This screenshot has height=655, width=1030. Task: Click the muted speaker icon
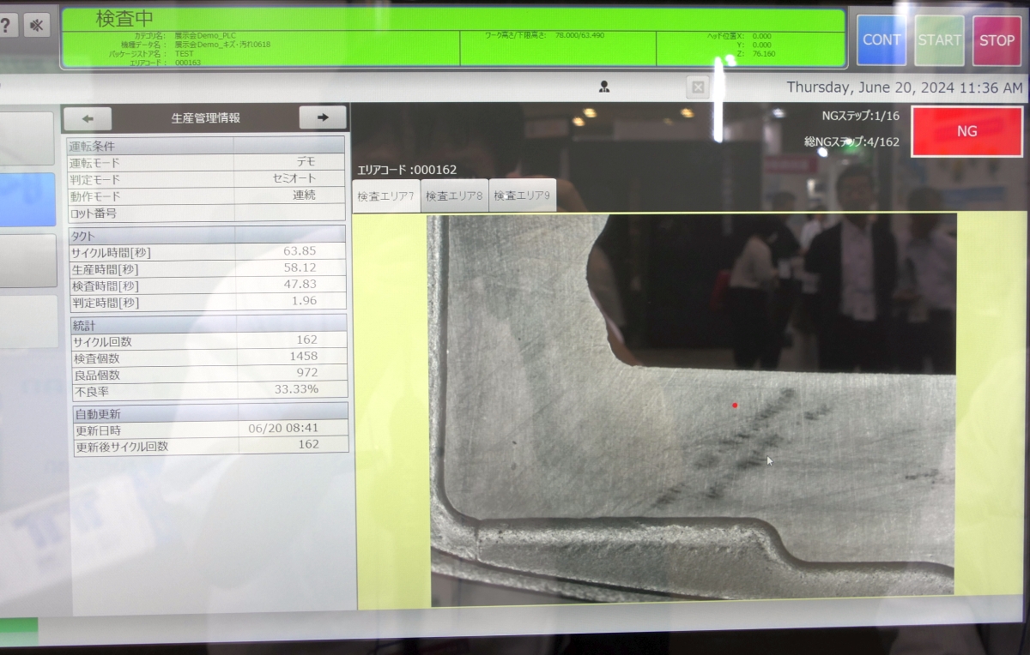click(x=36, y=25)
